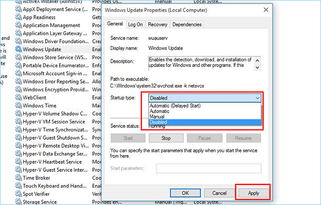Select the Spot Verifier service name
Image resolution: width=321 pixels, height=205 pixels.
click(36, 194)
